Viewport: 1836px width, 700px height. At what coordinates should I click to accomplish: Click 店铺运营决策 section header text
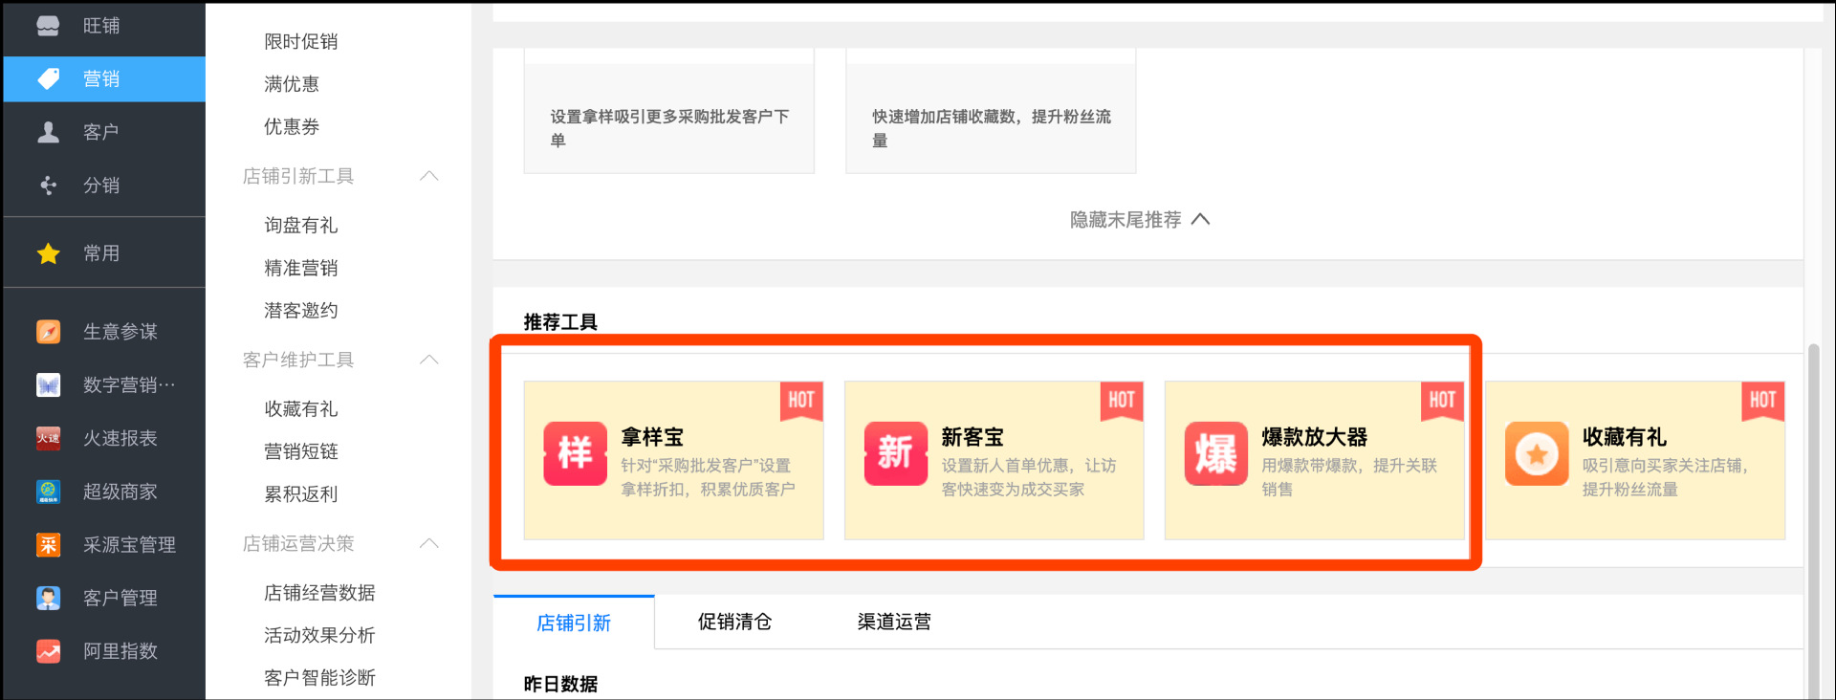298,543
